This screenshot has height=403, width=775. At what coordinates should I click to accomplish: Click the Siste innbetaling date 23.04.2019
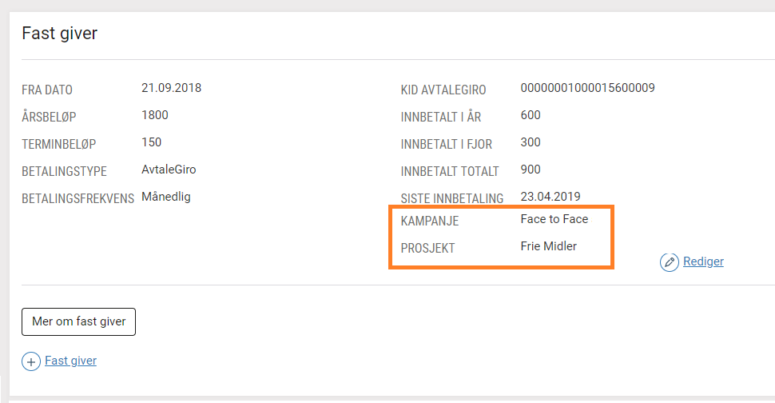(550, 197)
